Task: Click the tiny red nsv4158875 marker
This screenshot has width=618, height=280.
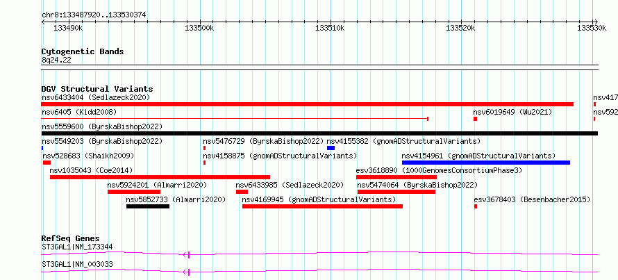Action: click(x=205, y=163)
